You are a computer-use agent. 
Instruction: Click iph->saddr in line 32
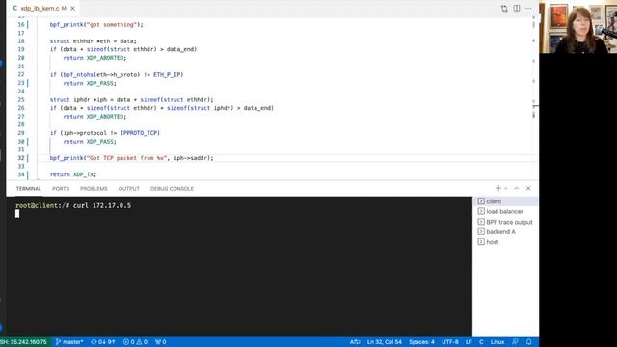tap(192, 158)
